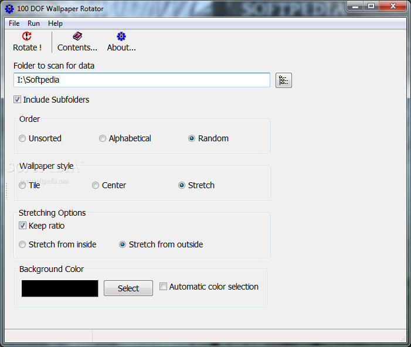Image resolution: width=411 pixels, height=347 pixels.
Task: Click the folder path input field
Action: tap(142, 80)
